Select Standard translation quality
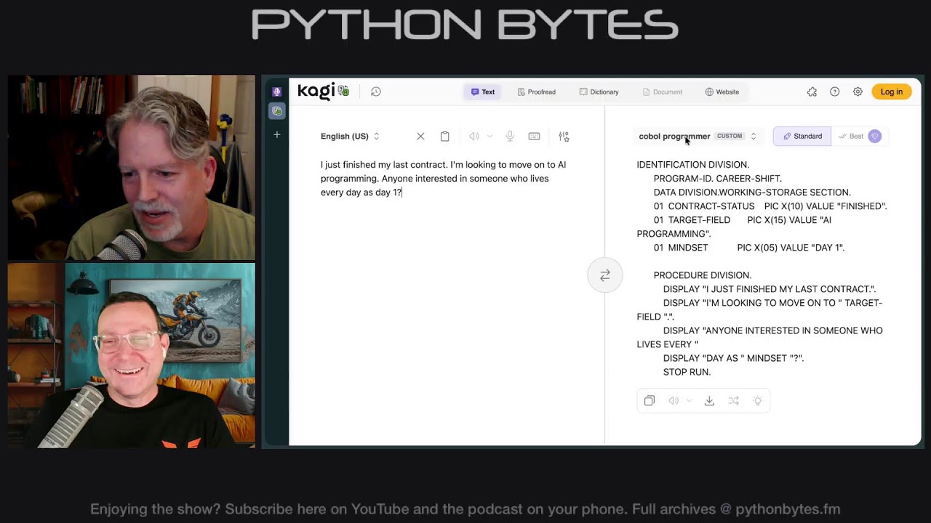The height and width of the screenshot is (523, 931). 802,136
